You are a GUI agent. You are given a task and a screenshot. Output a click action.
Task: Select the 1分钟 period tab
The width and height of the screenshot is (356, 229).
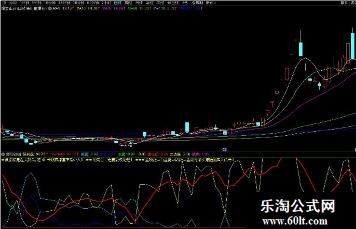(x=24, y=3)
